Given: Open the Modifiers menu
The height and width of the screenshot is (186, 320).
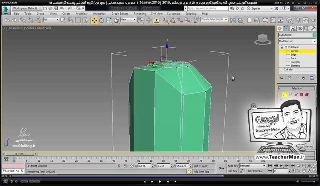Looking at the screenshot, I should tap(82, 14).
